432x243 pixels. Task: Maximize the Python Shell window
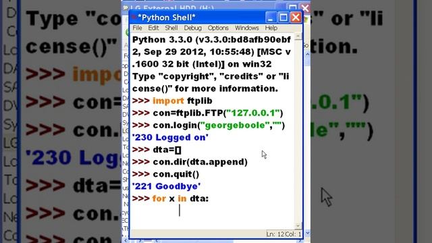pyautogui.click(x=283, y=18)
